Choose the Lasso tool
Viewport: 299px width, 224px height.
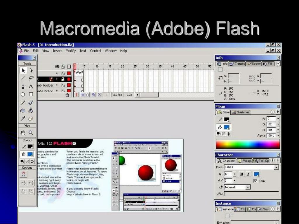tap(31, 78)
